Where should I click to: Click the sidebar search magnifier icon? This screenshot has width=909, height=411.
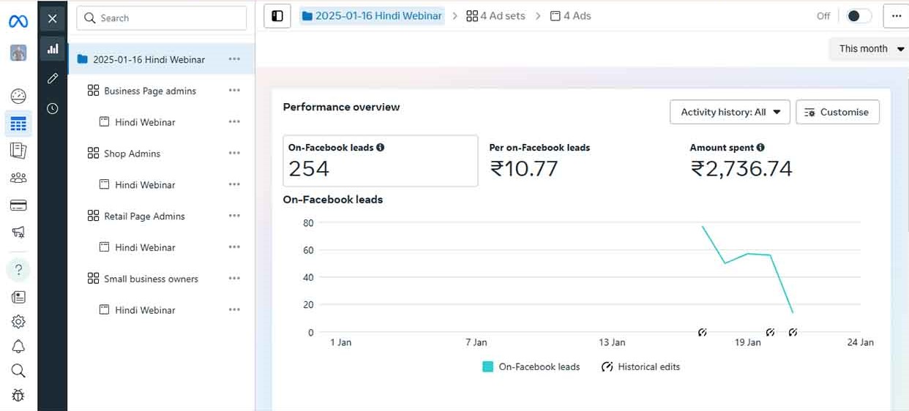18,371
